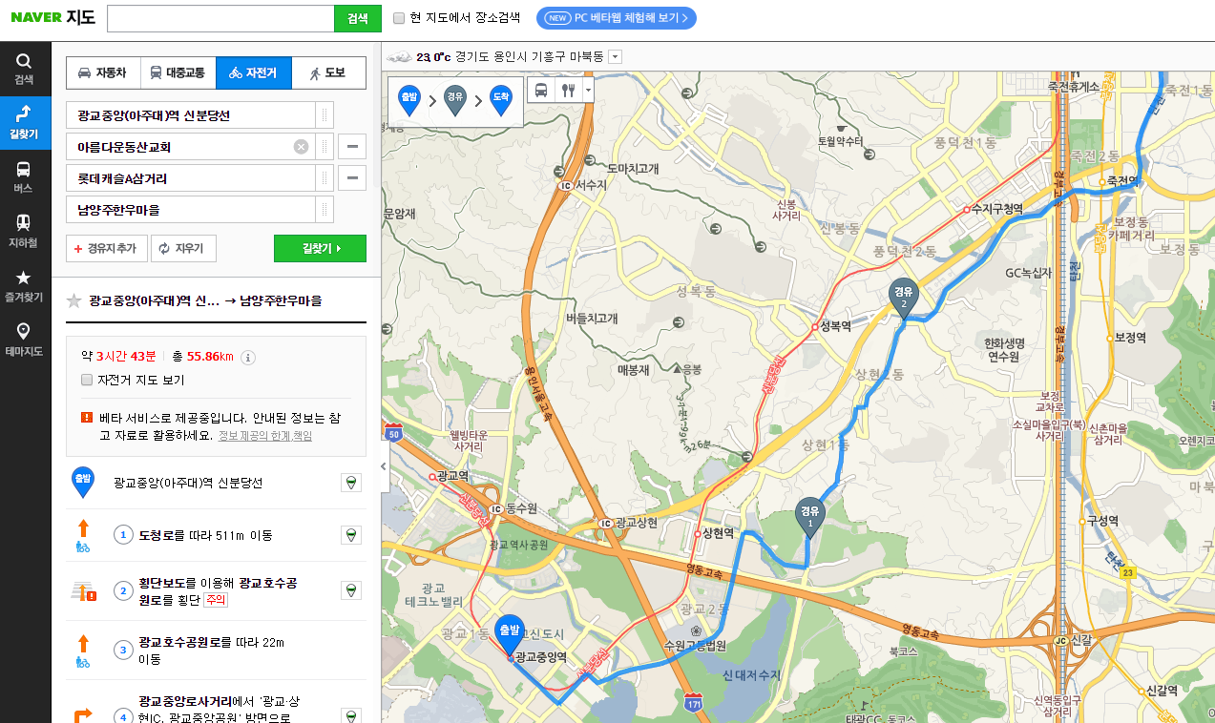The height and width of the screenshot is (723, 1215).
Task: Focus the top search input field
Action: click(x=220, y=18)
